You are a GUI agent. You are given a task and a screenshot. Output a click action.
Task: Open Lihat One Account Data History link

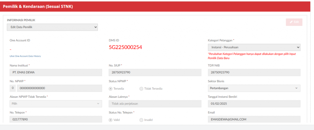[x=25, y=56]
